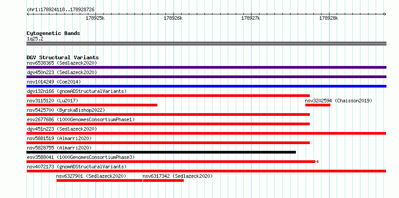399x198 pixels.
Task: Click the gray 1q25.2 cytogenetic band bar
Action: pyautogui.click(x=206, y=44)
